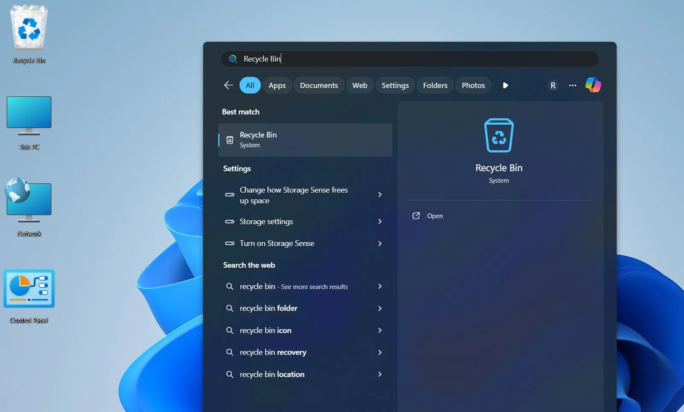Launch Control Panel from the desktop
The height and width of the screenshot is (412, 684).
[29, 295]
